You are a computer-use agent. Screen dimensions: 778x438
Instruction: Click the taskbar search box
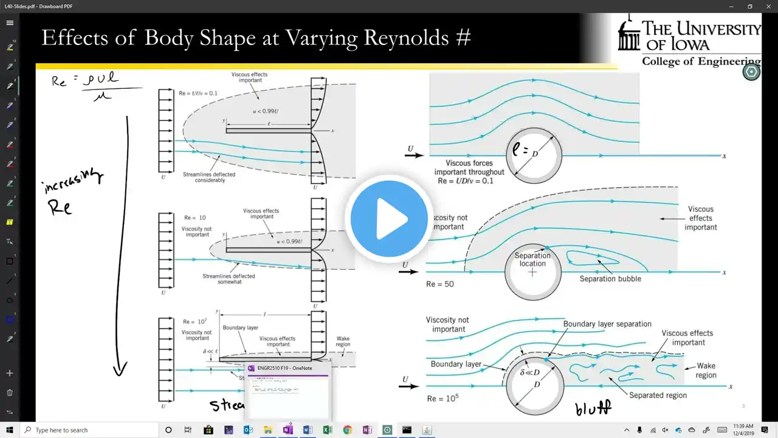88,430
